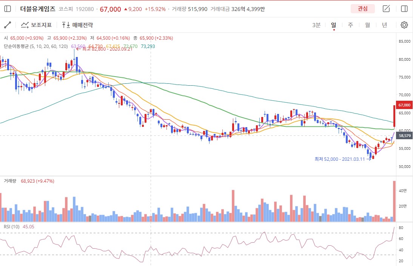413x266 pixels.
Task: Click 저 64,500 (+0.16%) low price
Action: (x=110, y=38)
